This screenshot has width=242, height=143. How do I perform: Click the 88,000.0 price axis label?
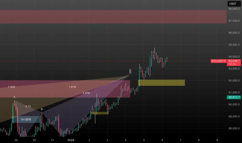coord(234,128)
